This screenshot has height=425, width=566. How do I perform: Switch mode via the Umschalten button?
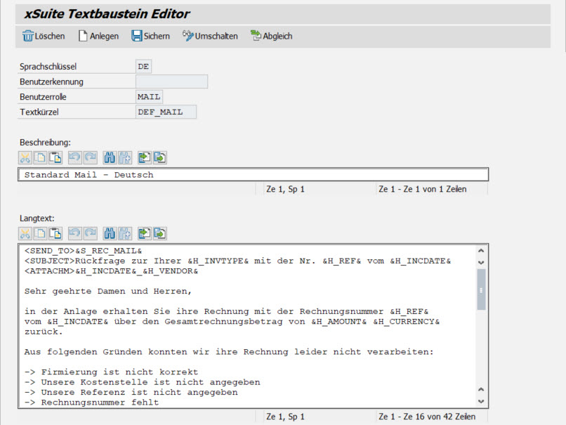(211, 36)
